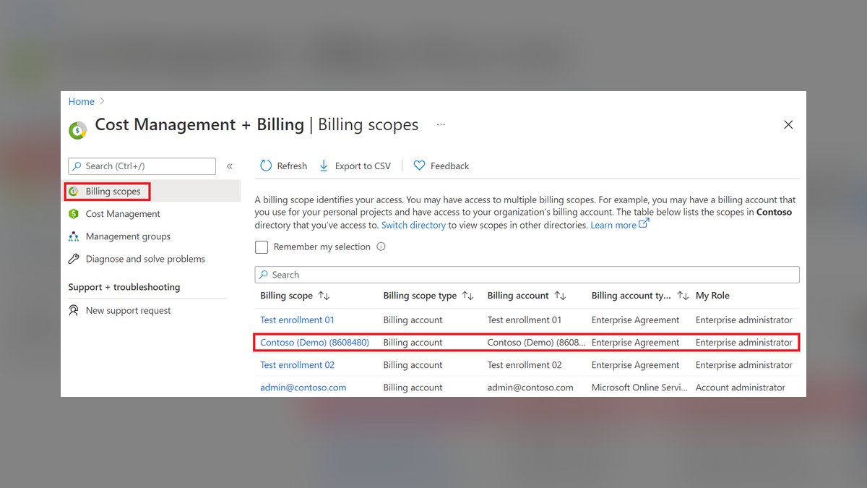Click the Support + troubleshooting section heading
867x488 pixels.
tap(124, 287)
